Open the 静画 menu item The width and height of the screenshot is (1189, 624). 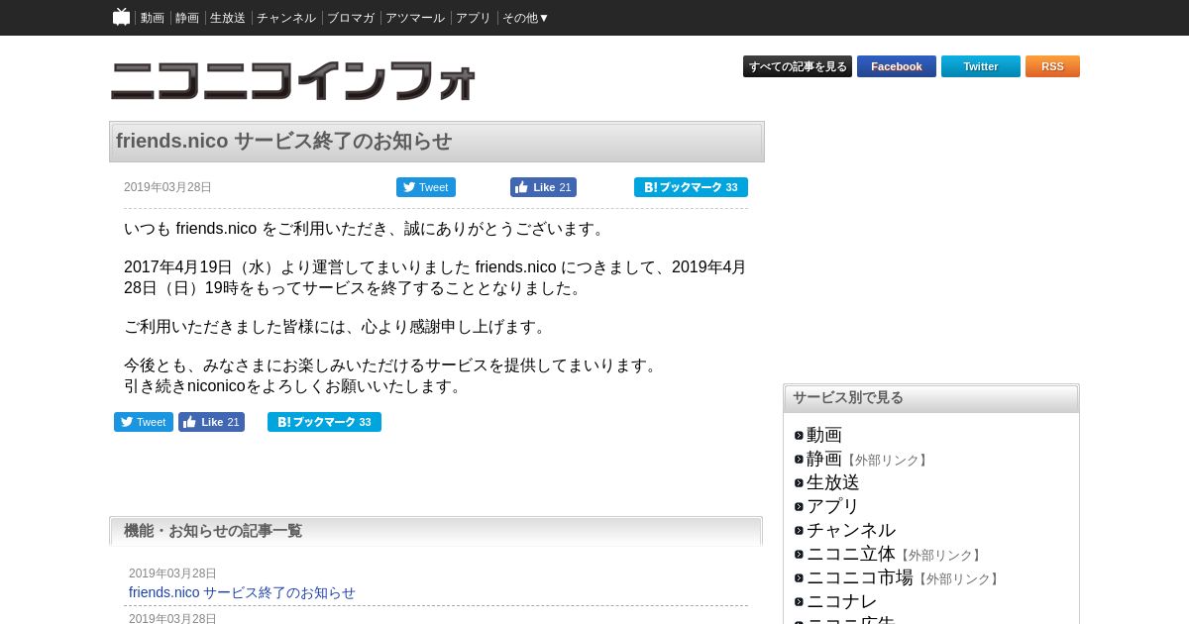(187, 18)
